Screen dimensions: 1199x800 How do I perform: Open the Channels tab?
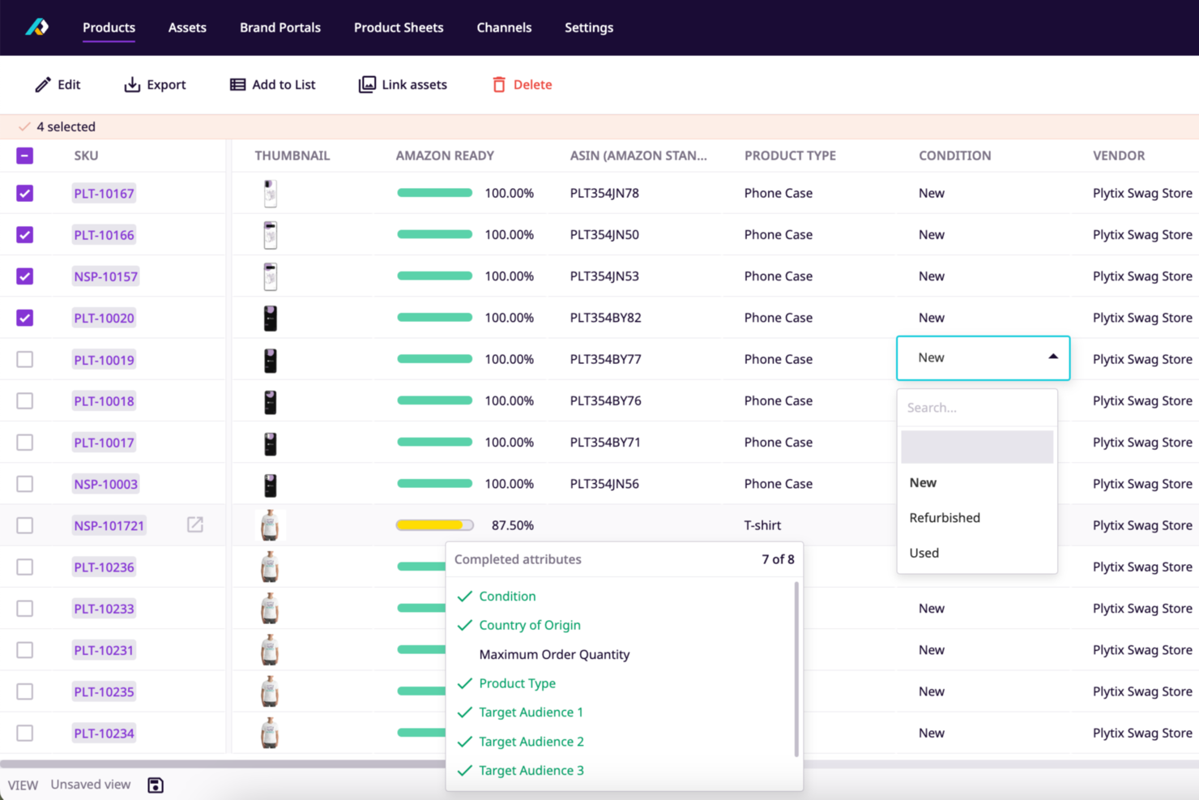(504, 28)
